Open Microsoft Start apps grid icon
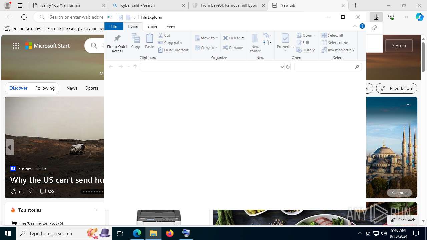The image size is (427, 240). click(16, 46)
